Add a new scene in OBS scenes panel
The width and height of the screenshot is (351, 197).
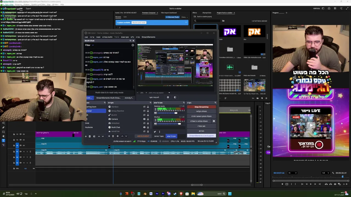(86, 136)
